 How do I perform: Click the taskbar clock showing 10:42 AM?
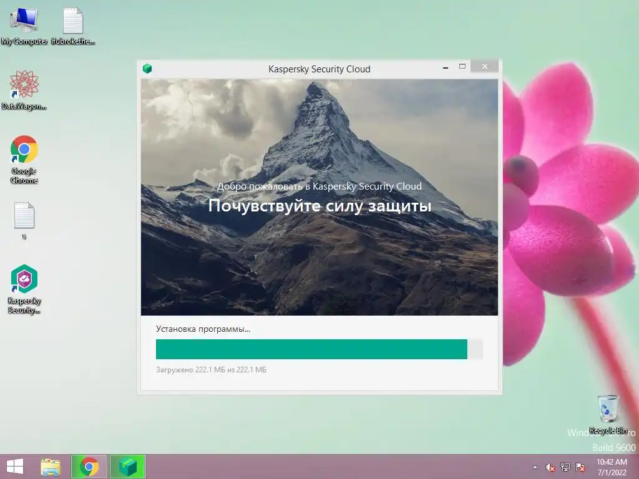612,467
